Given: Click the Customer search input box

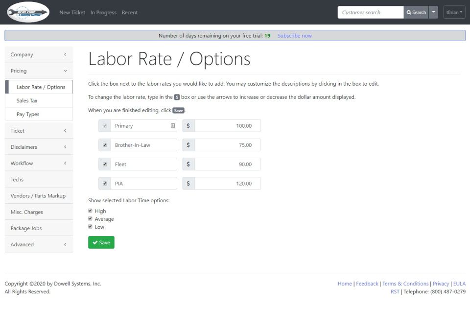Looking at the screenshot, I should point(370,12).
